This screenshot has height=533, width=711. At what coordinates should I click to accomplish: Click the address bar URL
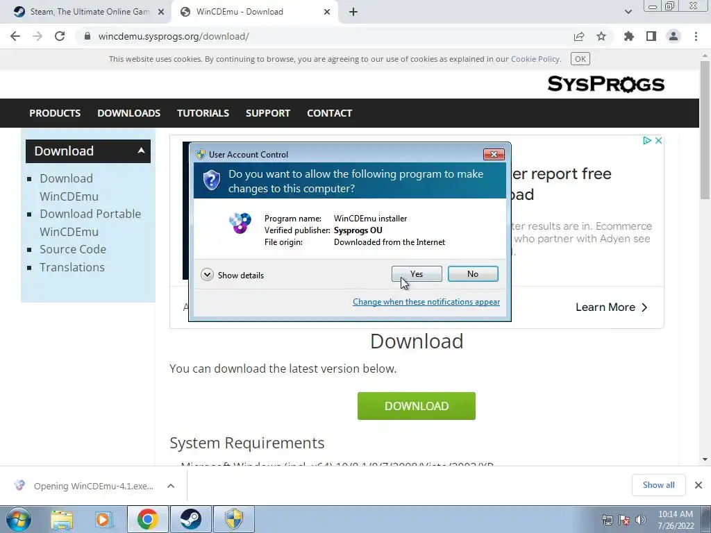tap(174, 36)
